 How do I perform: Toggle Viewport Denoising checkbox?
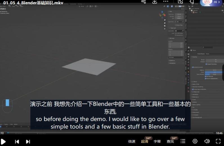[x=206, y=64]
